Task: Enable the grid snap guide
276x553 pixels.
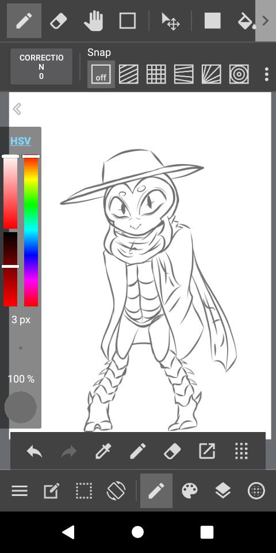Action: pyautogui.click(x=156, y=74)
